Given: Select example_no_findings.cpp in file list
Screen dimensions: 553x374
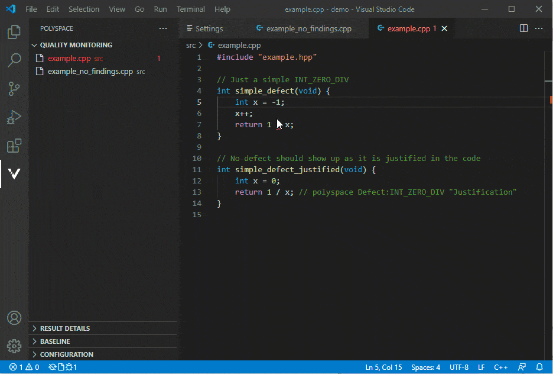Looking at the screenshot, I should (x=90, y=72).
